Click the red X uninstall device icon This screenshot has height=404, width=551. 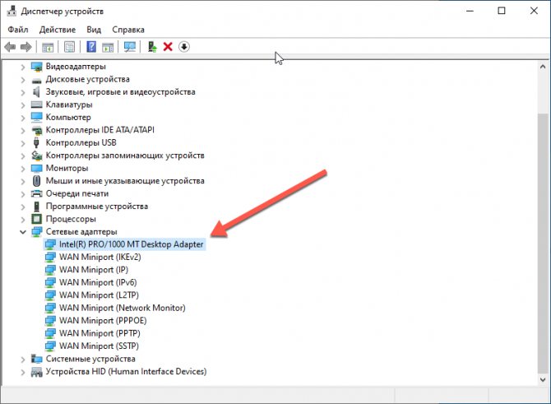[x=168, y=47]
